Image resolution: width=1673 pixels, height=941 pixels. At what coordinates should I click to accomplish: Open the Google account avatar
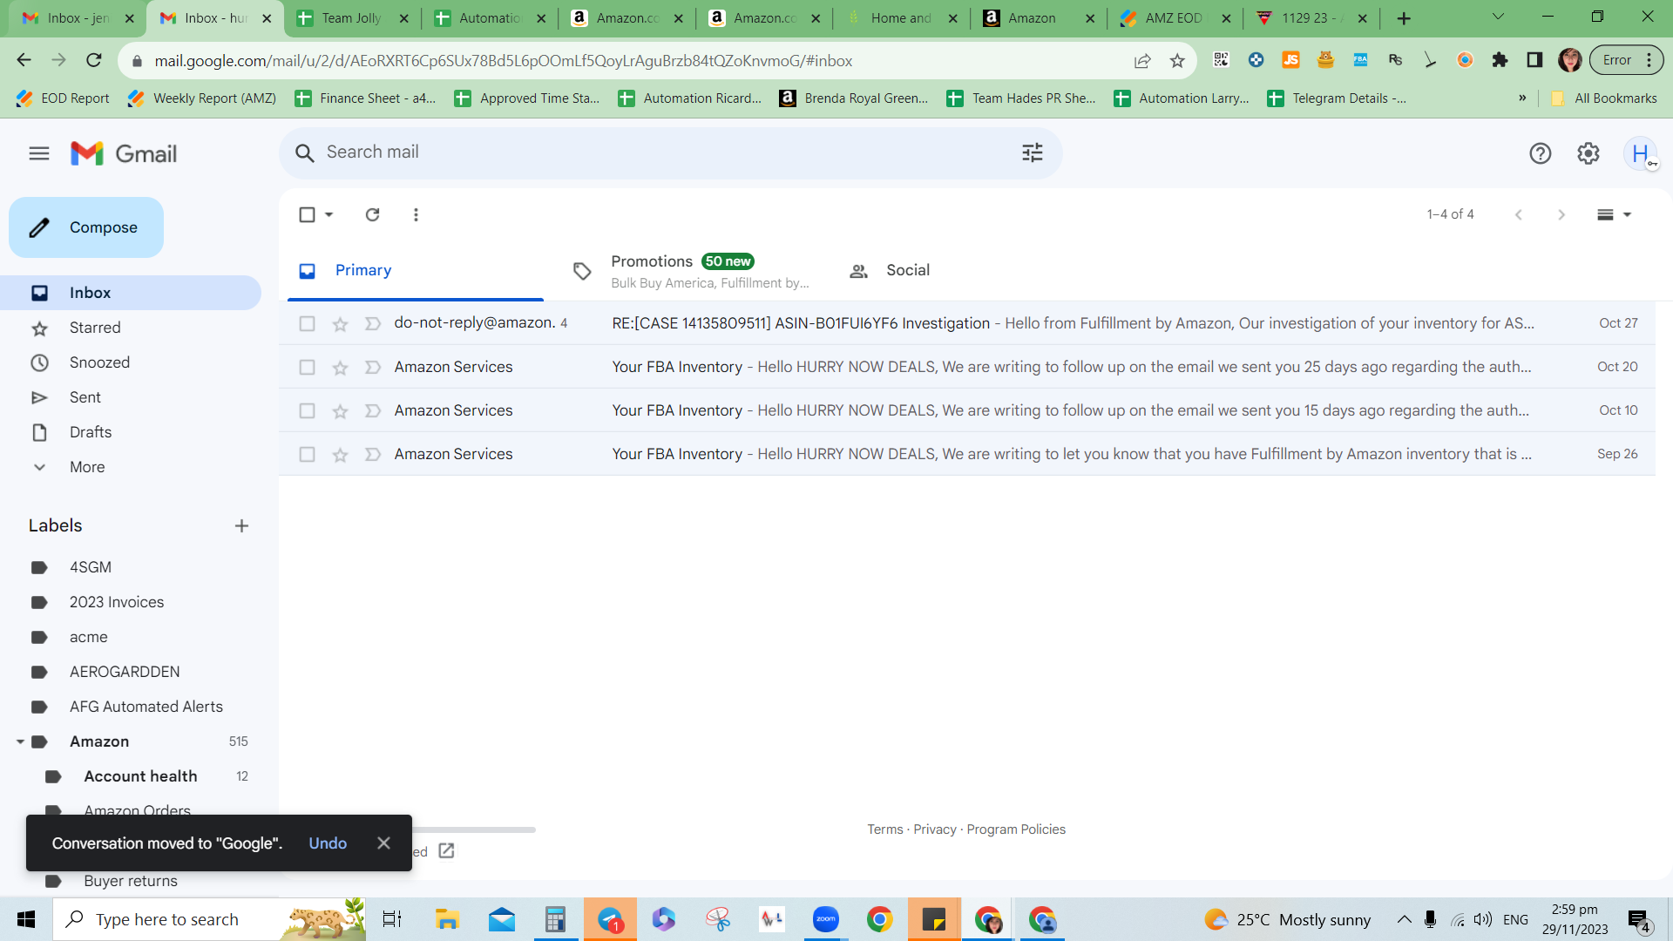click(1641, 154)
